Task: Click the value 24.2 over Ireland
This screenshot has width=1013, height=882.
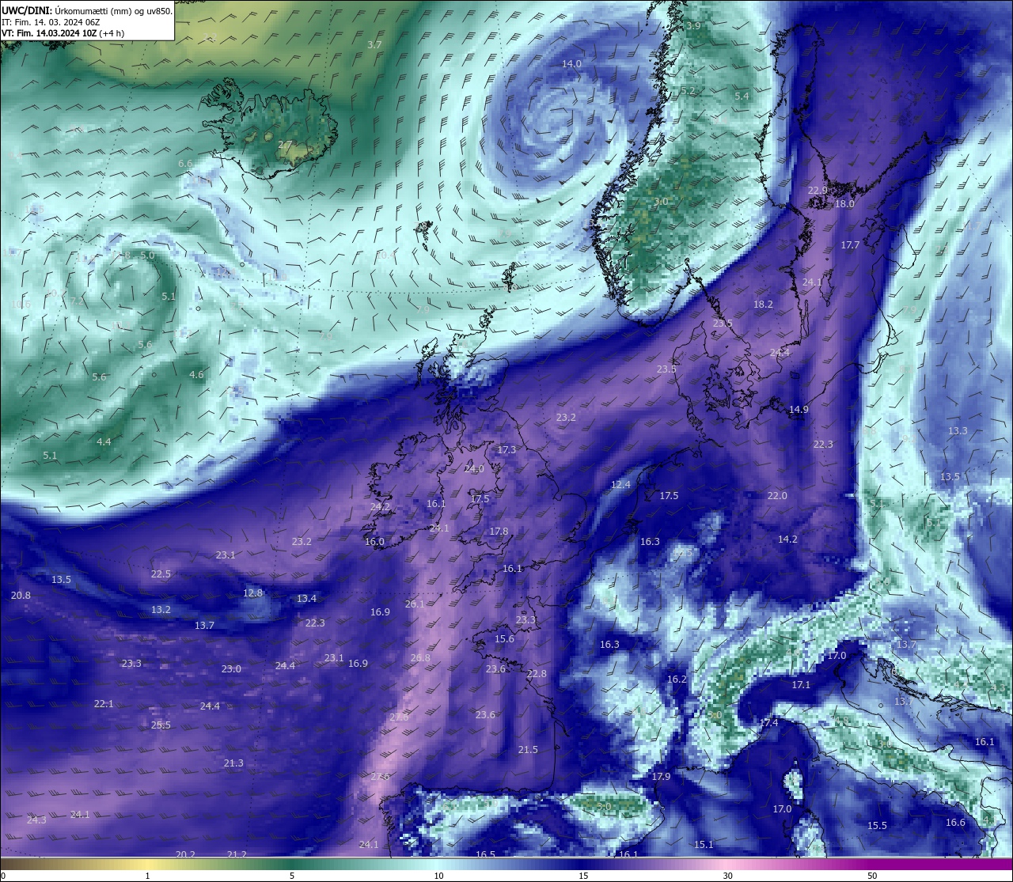Action: click(x=380, y=506)
